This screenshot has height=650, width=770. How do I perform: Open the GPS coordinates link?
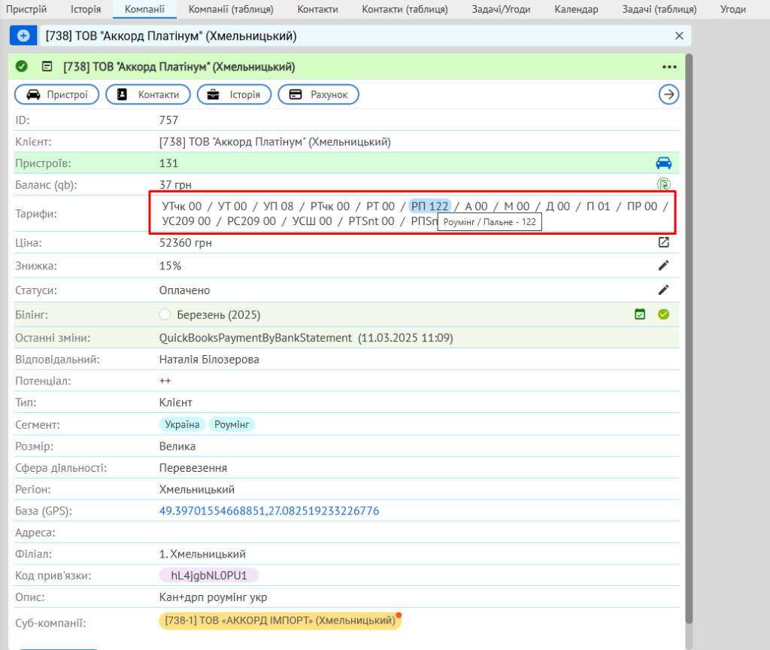pos(269,511)
